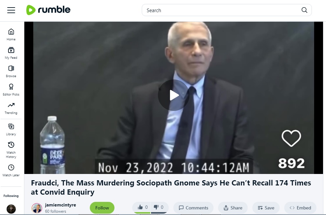
Task: Save video to a playlist
Action: [x=266, y=208]
